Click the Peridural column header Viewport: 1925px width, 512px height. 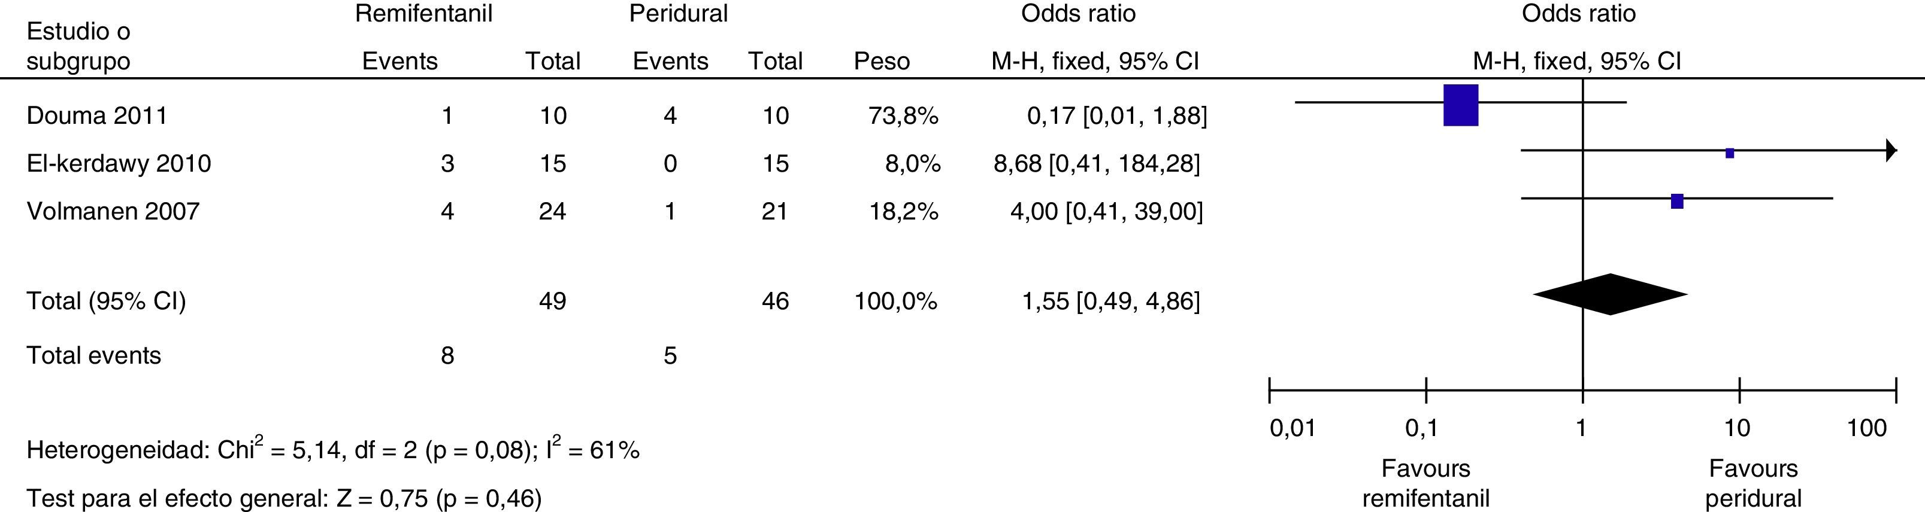pyautogui.click(x=678, y=13)
